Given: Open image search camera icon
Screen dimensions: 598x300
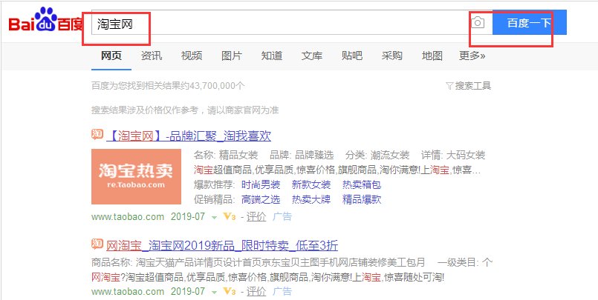Looking at the screenshot, I should pos(478,23).
